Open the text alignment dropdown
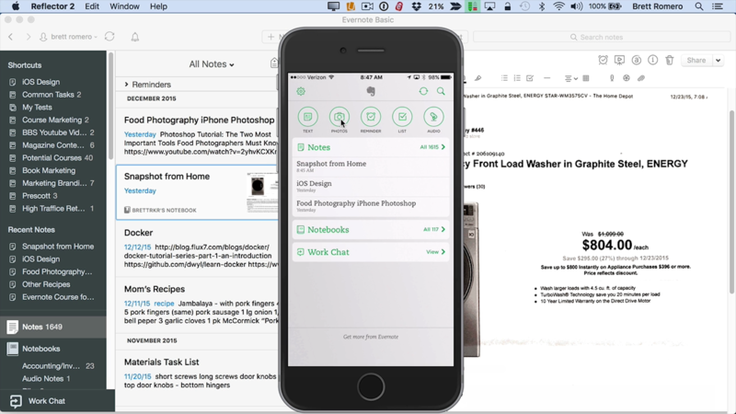 (x=570, y=78)
